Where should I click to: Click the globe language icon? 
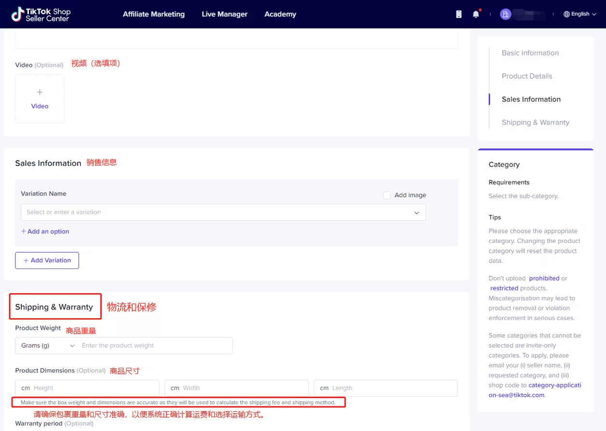pyautogui.click(x=566, y=14)
